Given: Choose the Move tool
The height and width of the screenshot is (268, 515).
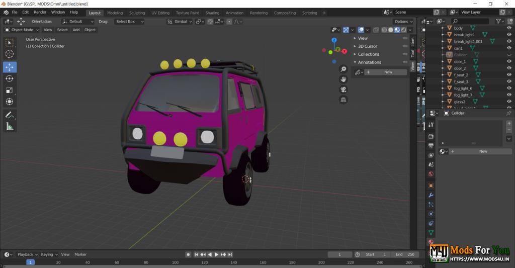Looking at the screenshot, I should pyautogui.click(x=10, y=67).
